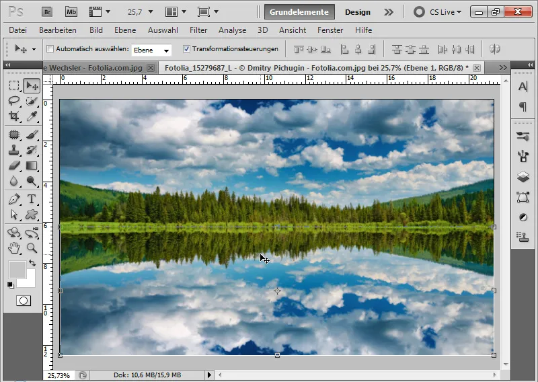
Task: Toggle Quick Mask mode
Action: point(24,301)
